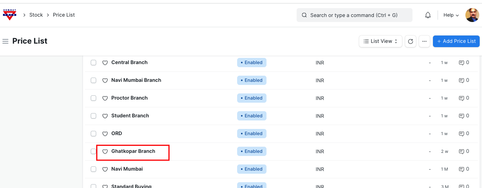Viewport: 482px width, 188px height.
Task: Go to Stock breadcrumb
Action: point(36,15)
